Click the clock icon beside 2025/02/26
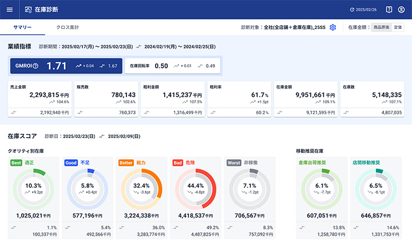Viewport: 412px width, 246px height. 352,10
